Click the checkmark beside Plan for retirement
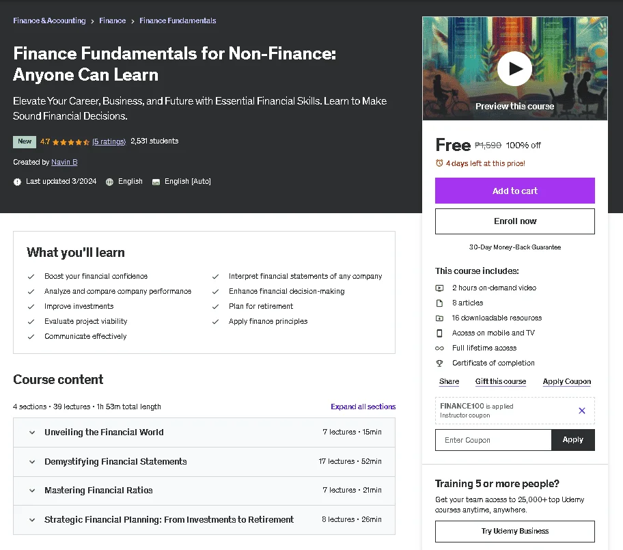The height and width of the screenshot is (550, 623). (x=215, y=306)
